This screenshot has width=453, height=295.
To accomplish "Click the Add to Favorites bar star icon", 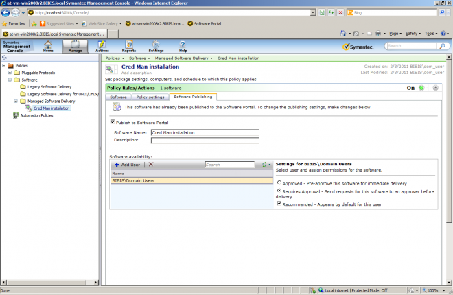I will 34,24.
